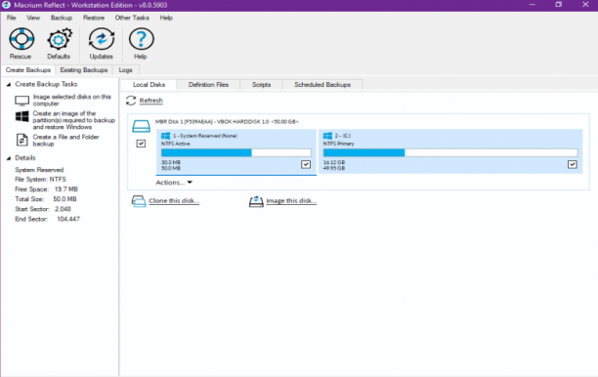Switch to the Scheduled Backups tab
This screenshot has width=598, height=377.
point(322,85)
